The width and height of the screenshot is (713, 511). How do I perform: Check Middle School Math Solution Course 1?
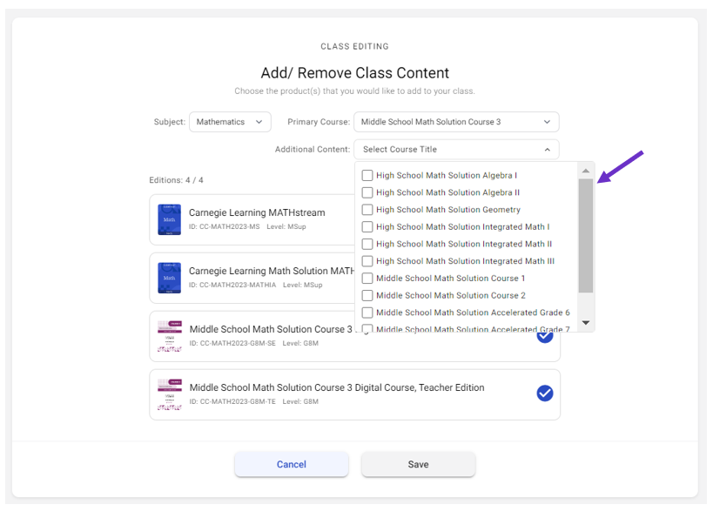(367, 279)
